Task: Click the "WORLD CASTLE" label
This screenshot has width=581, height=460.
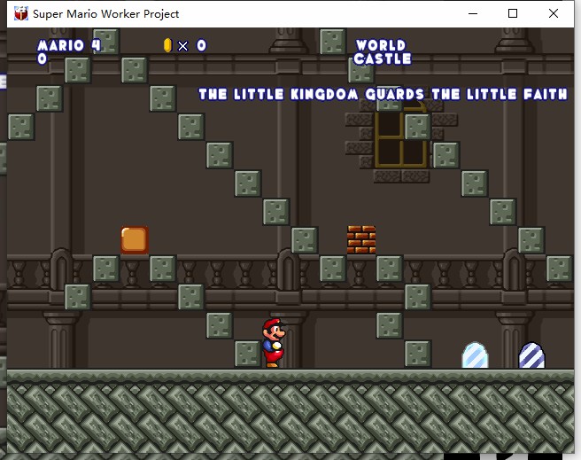Action: point(382,52)
